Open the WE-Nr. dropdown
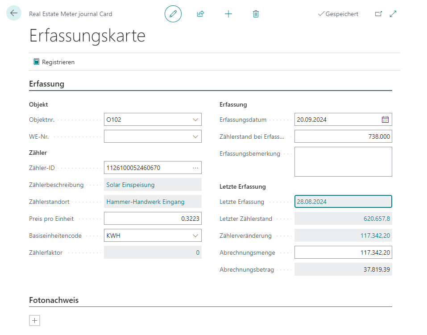Viewport: 427px width, 335px height. point(195,136)
